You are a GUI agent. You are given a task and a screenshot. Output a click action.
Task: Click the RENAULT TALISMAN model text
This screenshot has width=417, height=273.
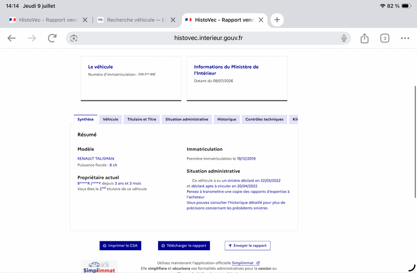[96, 159]
